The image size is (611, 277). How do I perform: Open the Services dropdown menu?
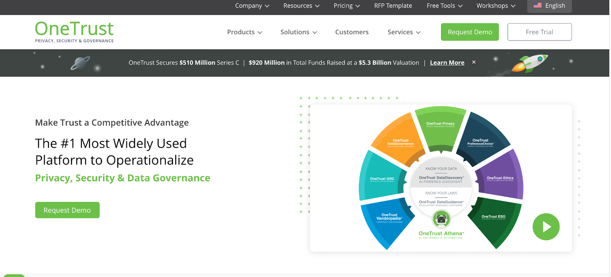[404, 32]
